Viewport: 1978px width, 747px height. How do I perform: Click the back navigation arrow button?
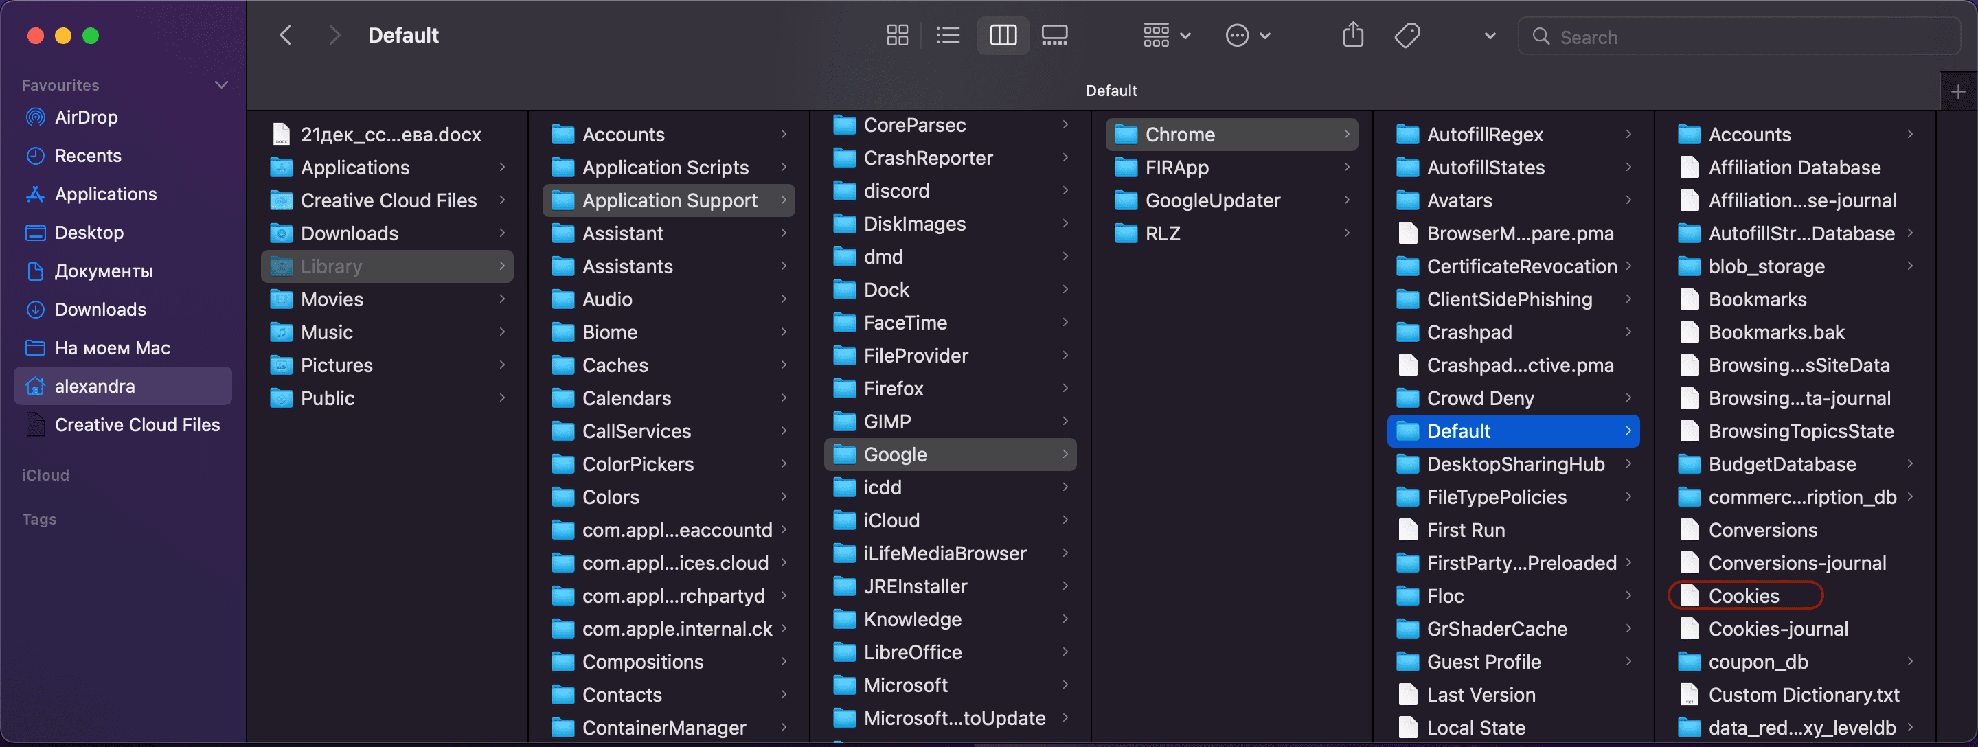pos(284,34)
